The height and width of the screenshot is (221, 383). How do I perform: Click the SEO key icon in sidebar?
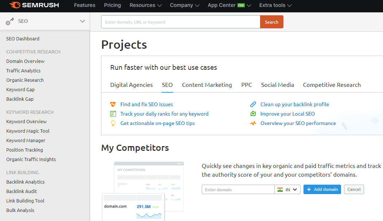click(x=10, y=21)
